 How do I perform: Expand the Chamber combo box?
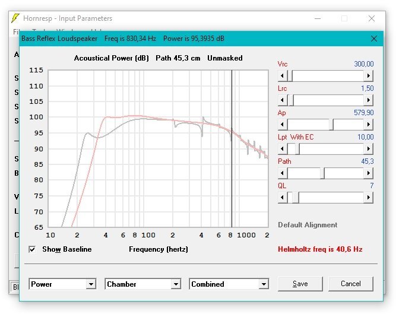click(176, 284)
